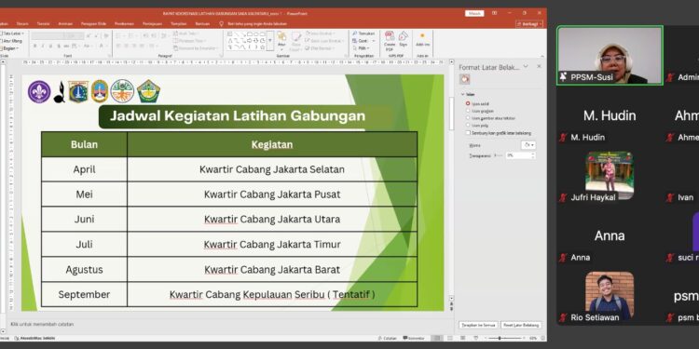Click the muted mic icon beside Rio Setiawan
699x349 pixels.
point(563,318)
